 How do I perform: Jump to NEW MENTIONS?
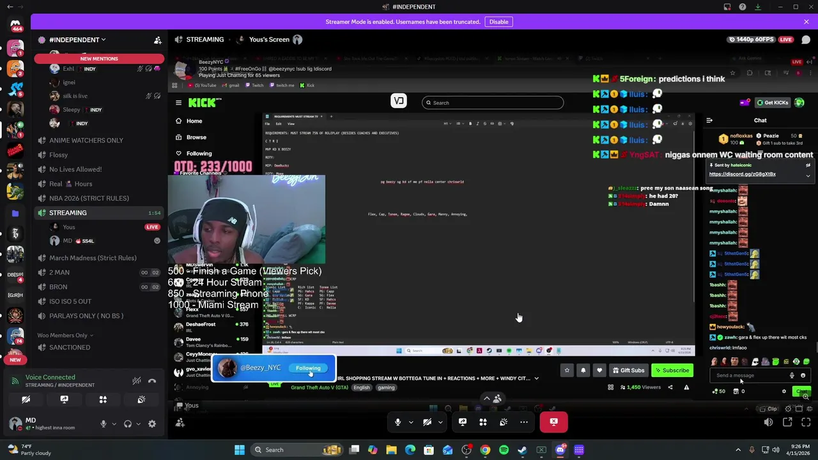[99, 59]
